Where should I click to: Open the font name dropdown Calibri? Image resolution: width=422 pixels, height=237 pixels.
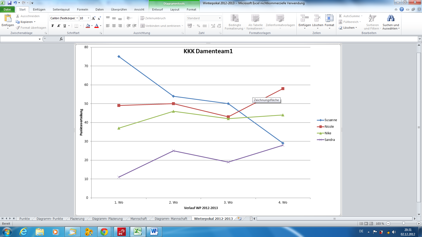pyautogui.click(x=77, y=18)
